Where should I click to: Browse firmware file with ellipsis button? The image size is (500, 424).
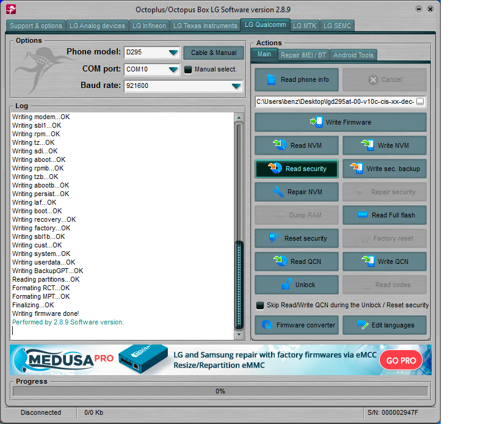click(x=420, y=102)
